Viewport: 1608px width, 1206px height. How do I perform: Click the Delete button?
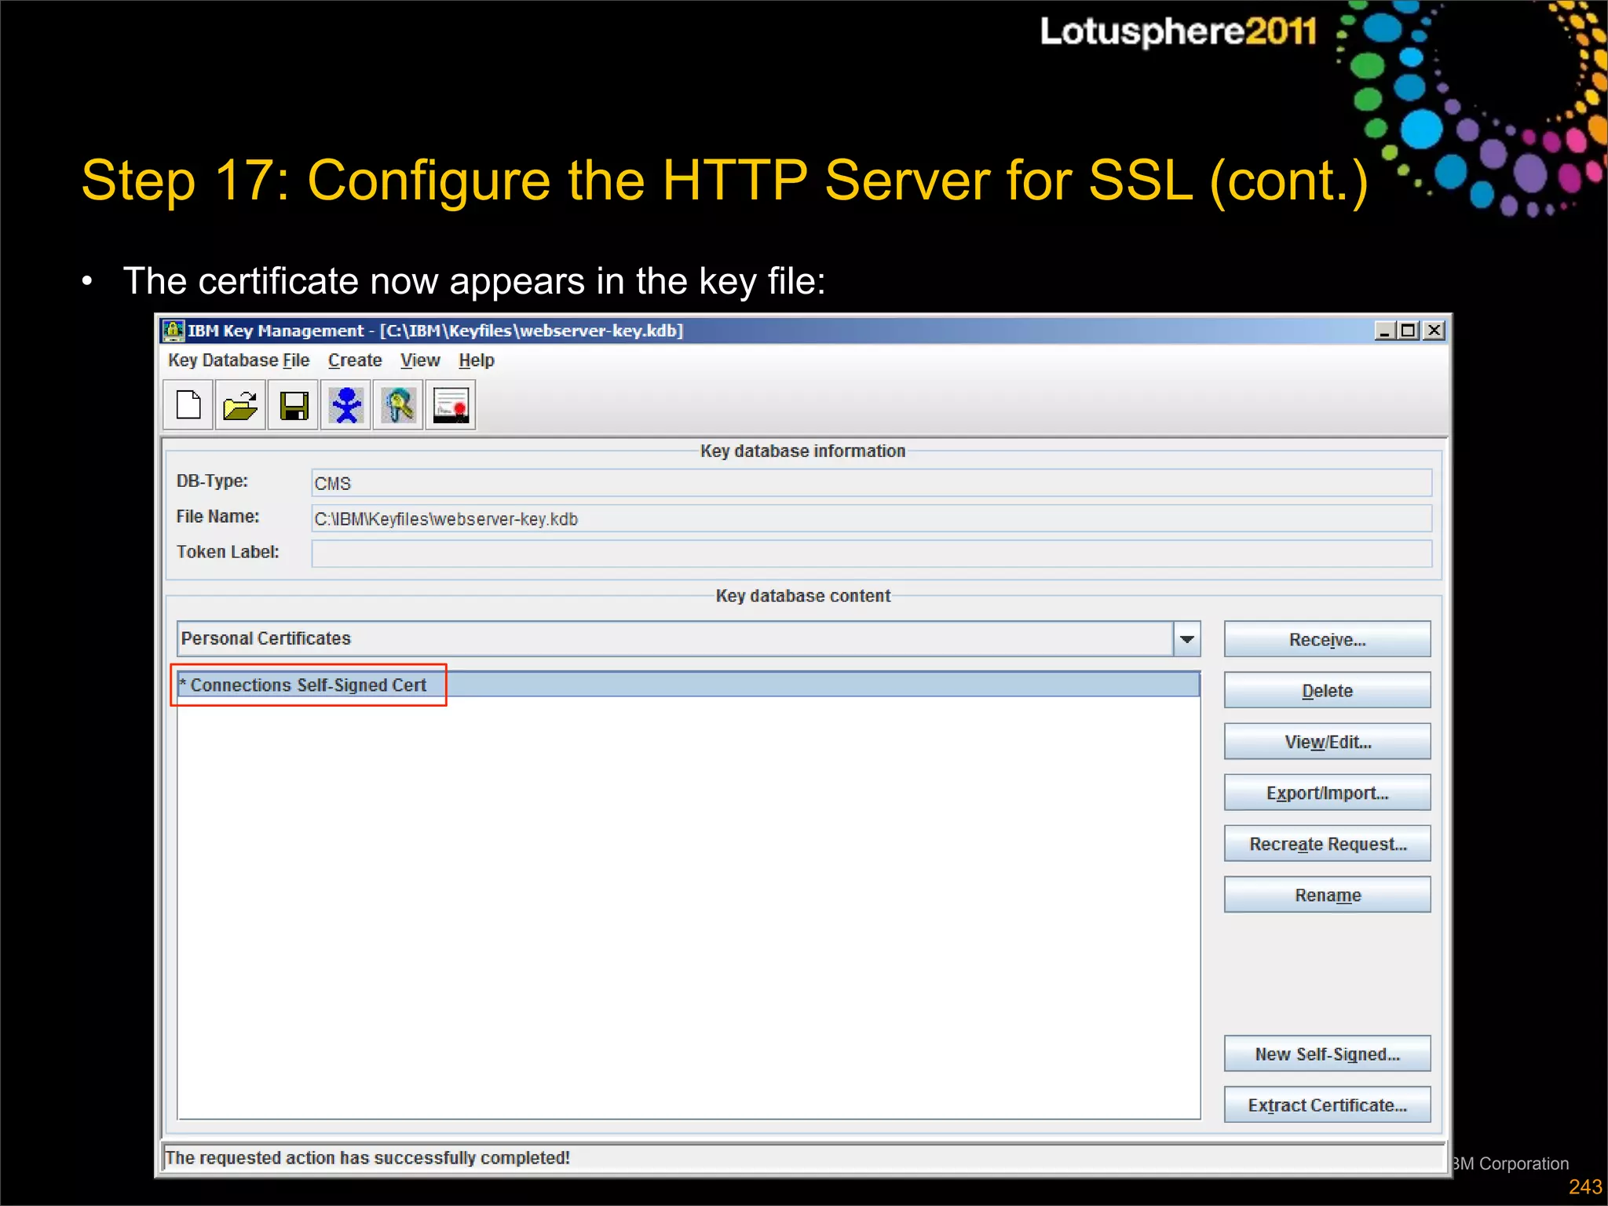click(1327, 690)
